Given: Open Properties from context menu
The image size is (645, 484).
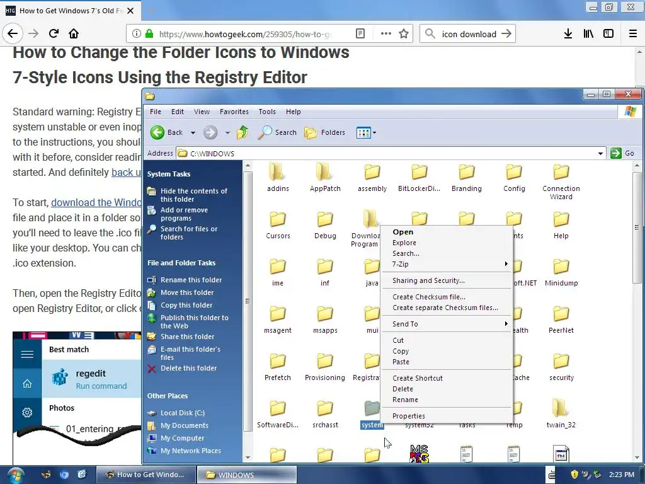Looking at the screenshot, I should click(x=447, y=416).
